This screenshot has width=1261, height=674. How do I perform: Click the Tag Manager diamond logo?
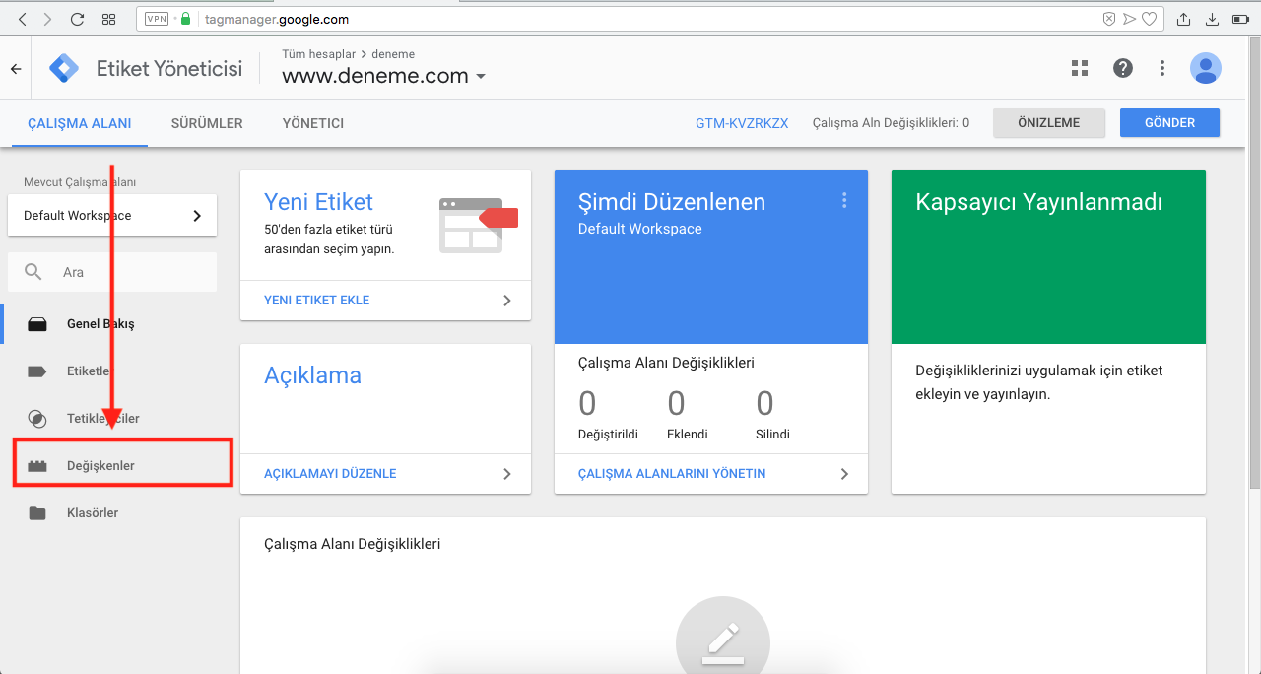(x=65, y=69)
